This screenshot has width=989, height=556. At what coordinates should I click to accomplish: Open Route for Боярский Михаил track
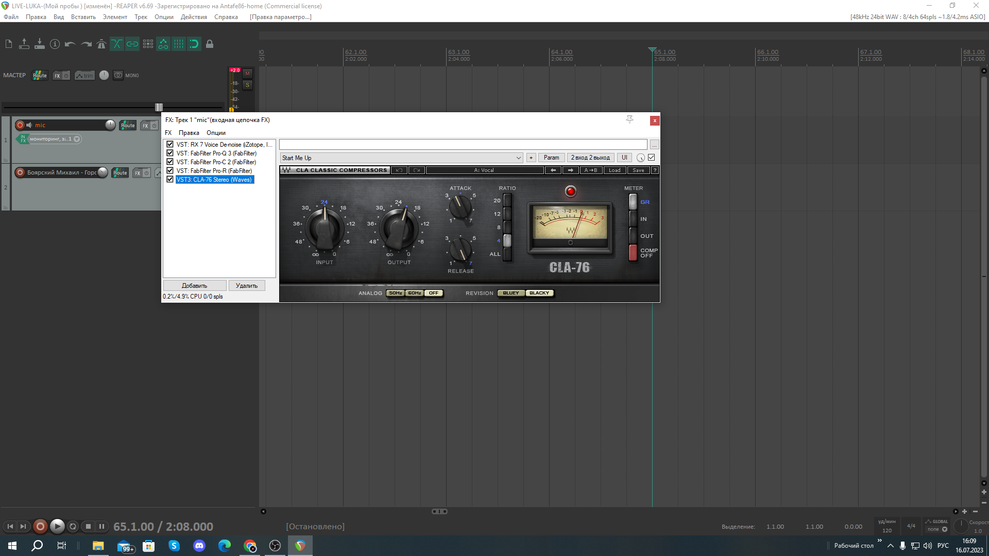[x=120, y=173]
